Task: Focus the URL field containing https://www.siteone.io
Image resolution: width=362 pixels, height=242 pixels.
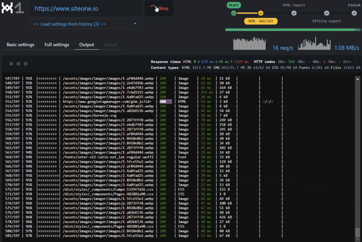Action: click(x=85, y=8)
